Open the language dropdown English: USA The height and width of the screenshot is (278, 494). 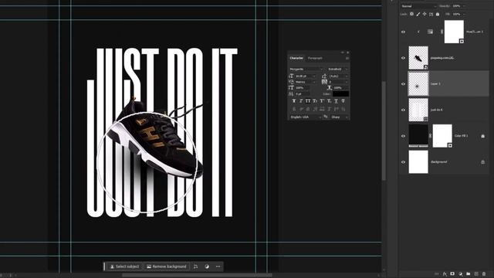click(306, 117)
